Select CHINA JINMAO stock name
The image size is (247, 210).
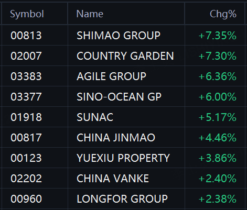pos(116,138)
